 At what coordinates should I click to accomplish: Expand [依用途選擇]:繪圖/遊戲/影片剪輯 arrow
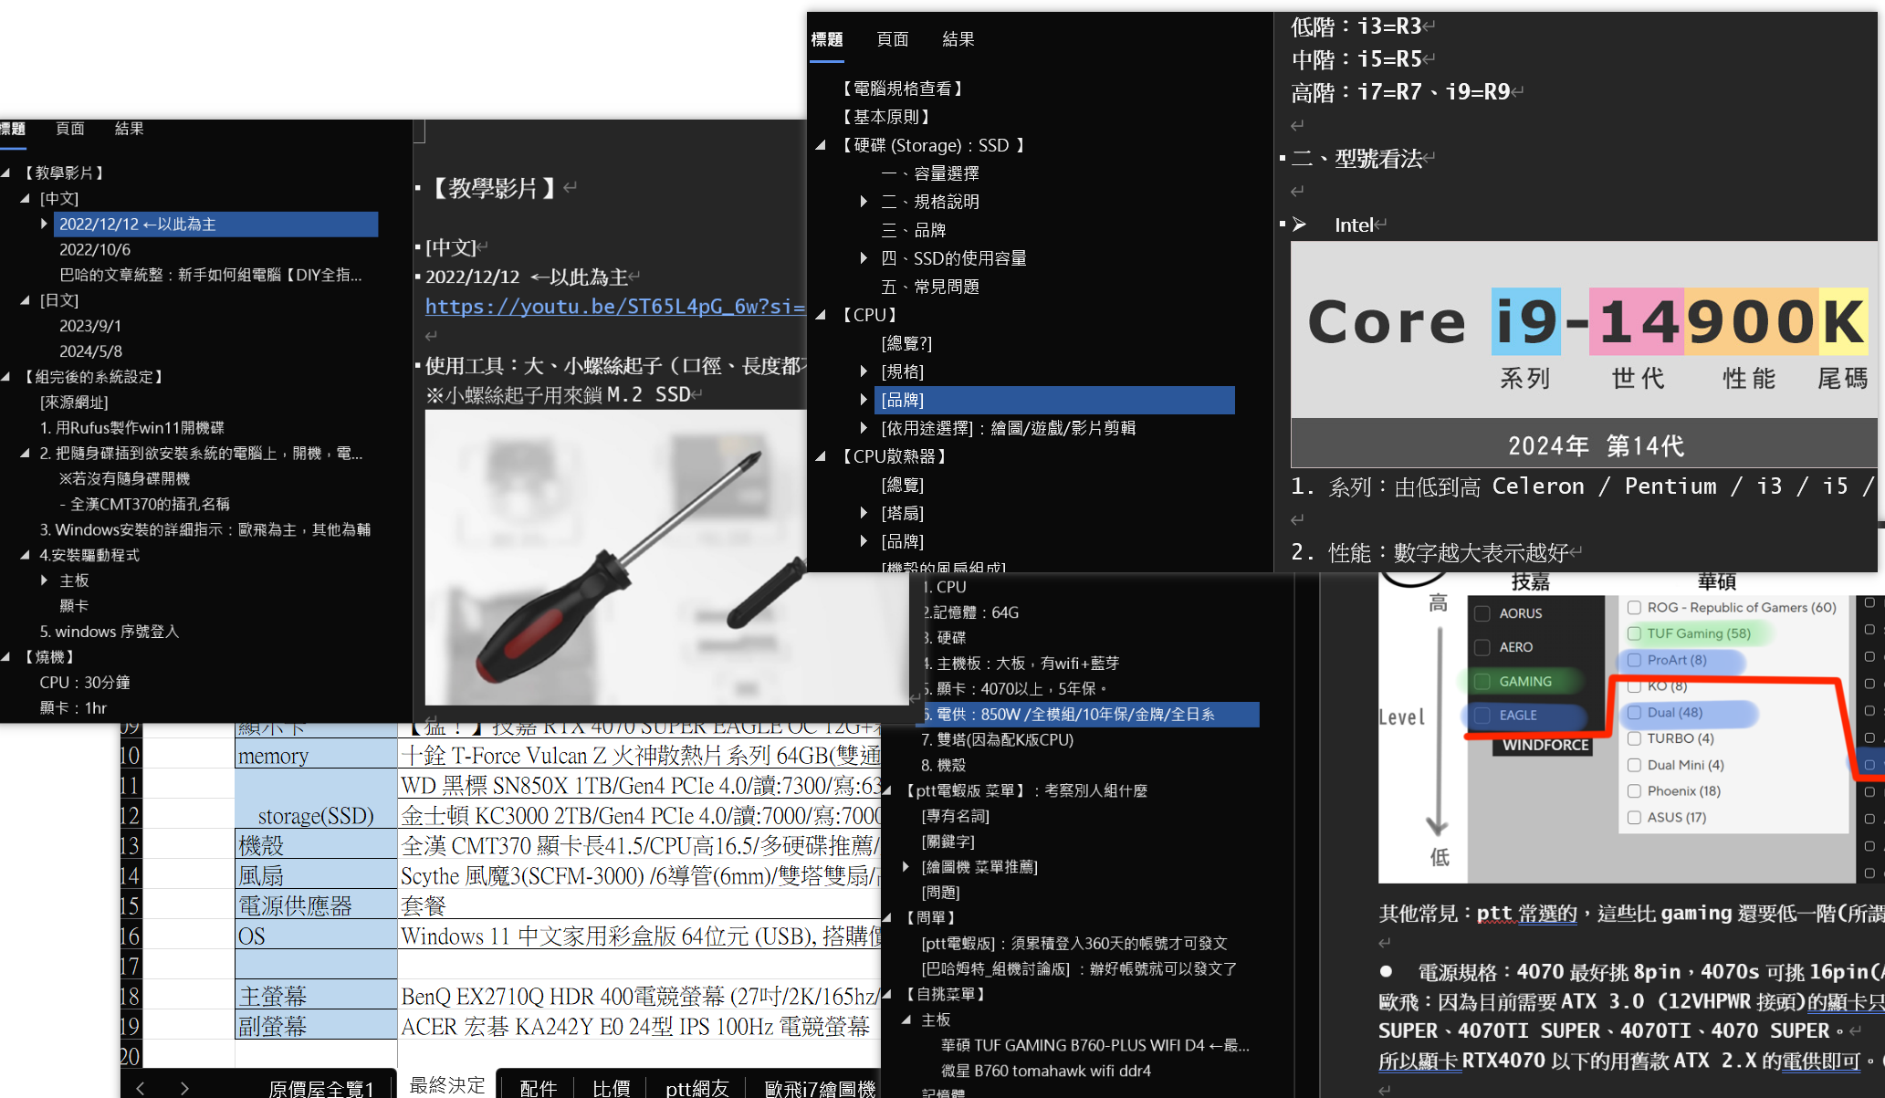pyautogui.click(x=864, y=427)
